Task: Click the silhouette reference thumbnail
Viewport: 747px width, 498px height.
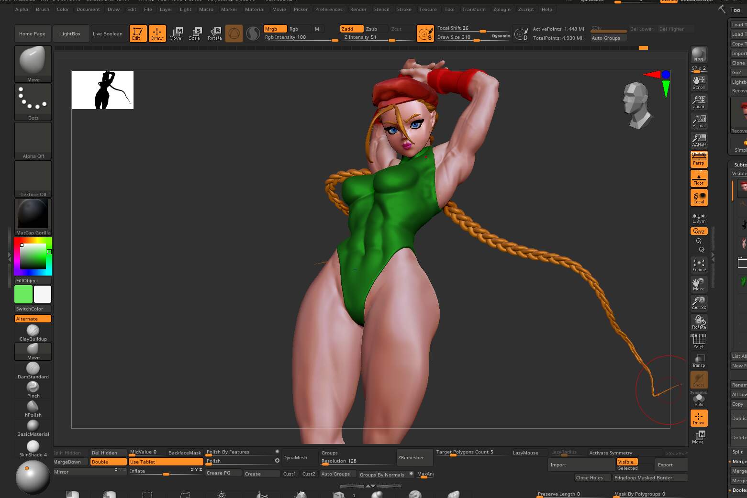Action: click(x=102, y=90)
